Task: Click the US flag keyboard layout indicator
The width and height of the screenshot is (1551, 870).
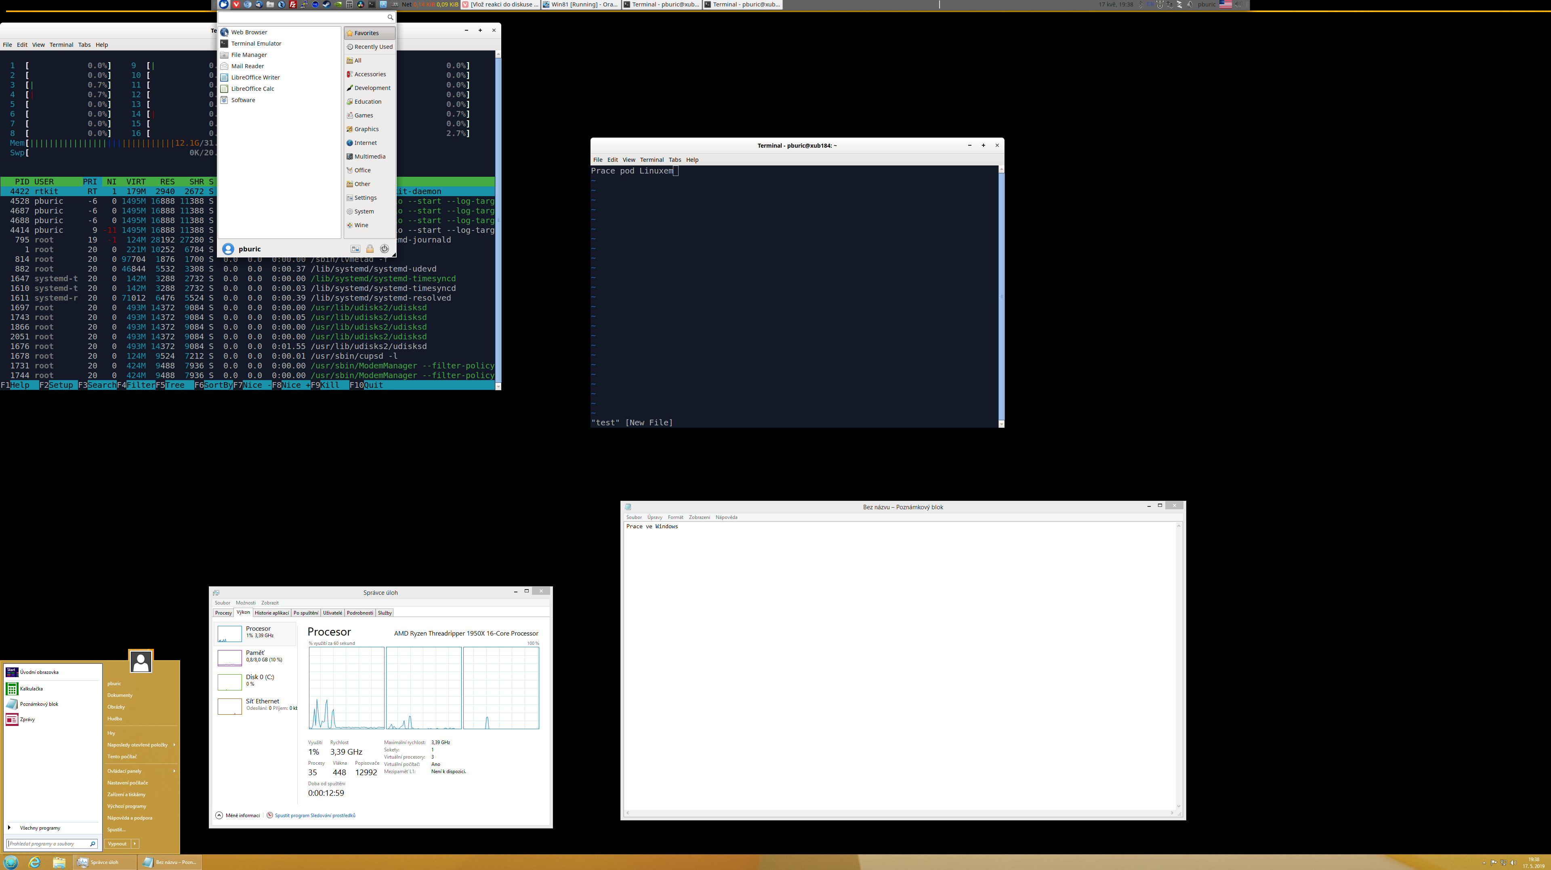Action: click(1226, 4)
